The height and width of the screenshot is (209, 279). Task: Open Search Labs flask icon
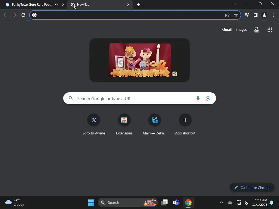tap(257, 30)
